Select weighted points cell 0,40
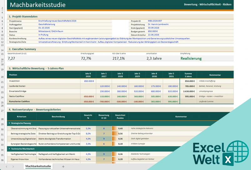251x170 pixels. coord(120,128)
